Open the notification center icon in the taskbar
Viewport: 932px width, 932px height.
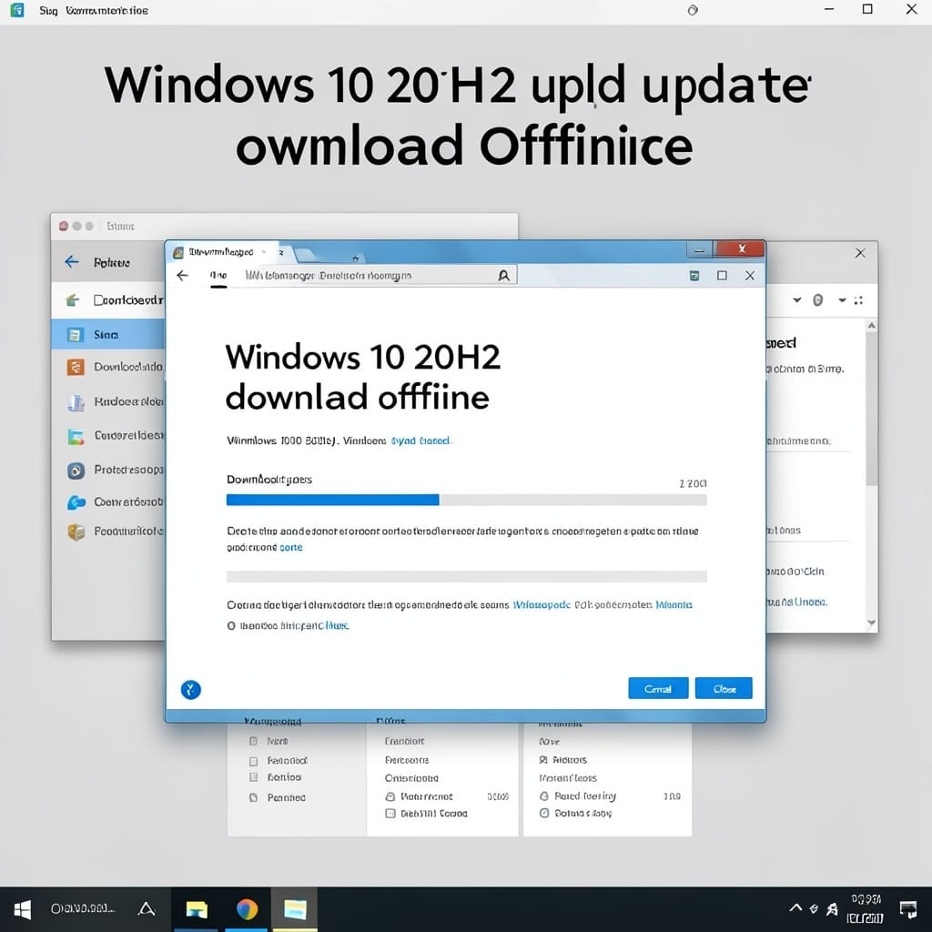(x=907, y=909)
